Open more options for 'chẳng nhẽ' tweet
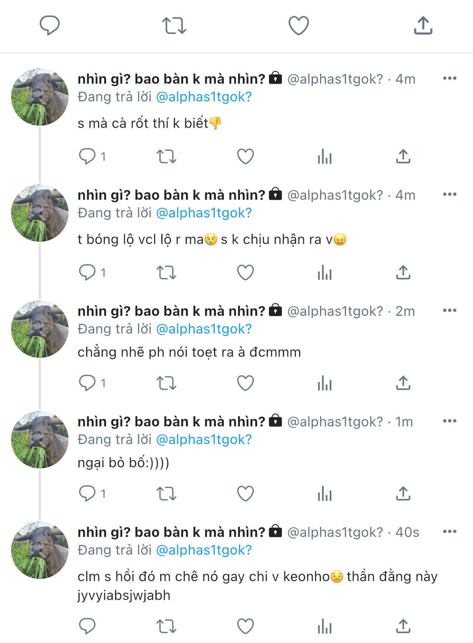Image resolution: width=473 pixels, height=643 pixels. (x=449, y=311)
